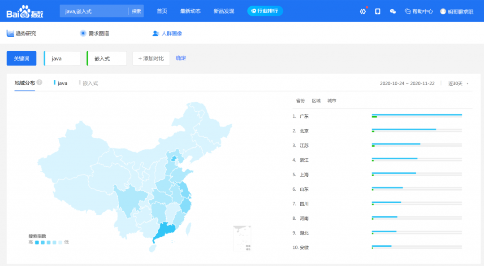Click the 帮助中心 help center link
The image size is (484, 266).
(419, 11)
